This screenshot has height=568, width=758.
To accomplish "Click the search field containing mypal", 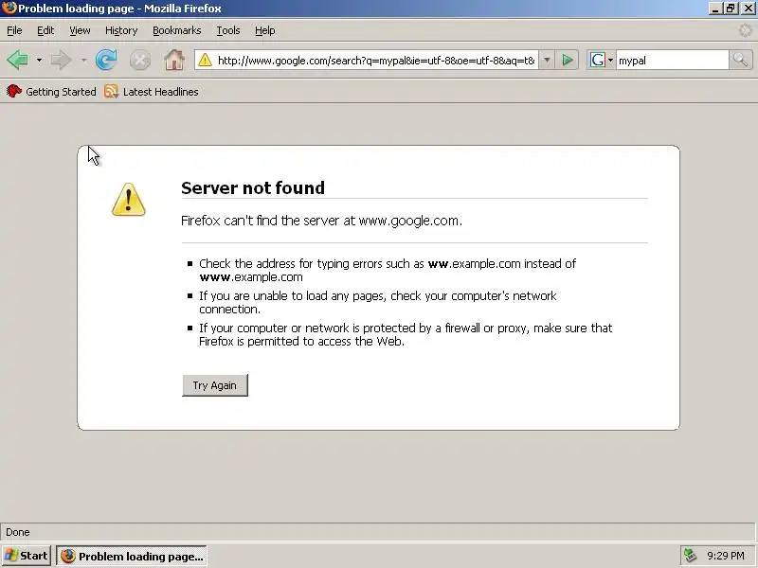I will [x=672, y=61].
